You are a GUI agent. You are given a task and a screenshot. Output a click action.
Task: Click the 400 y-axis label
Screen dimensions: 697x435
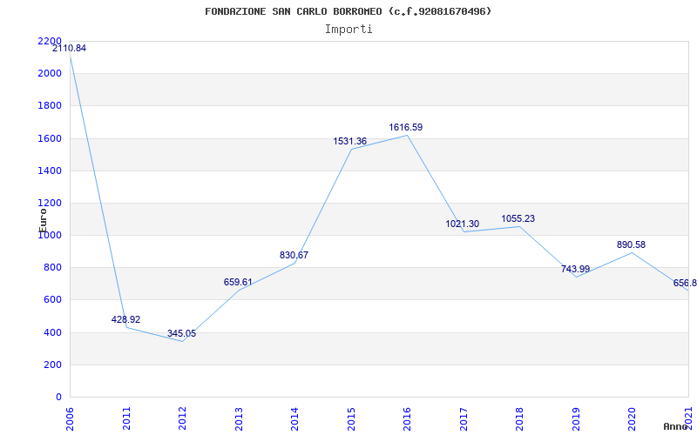pyautogui.click(x=52, y=332)
